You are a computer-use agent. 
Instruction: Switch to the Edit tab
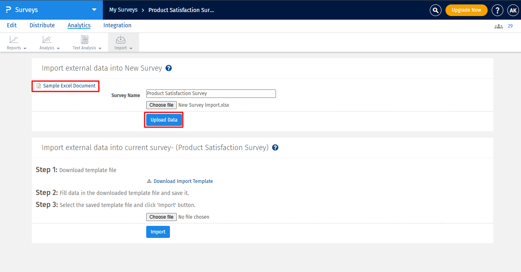click(12, 25)
